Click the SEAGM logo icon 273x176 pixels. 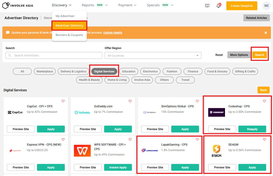[216, 151]
